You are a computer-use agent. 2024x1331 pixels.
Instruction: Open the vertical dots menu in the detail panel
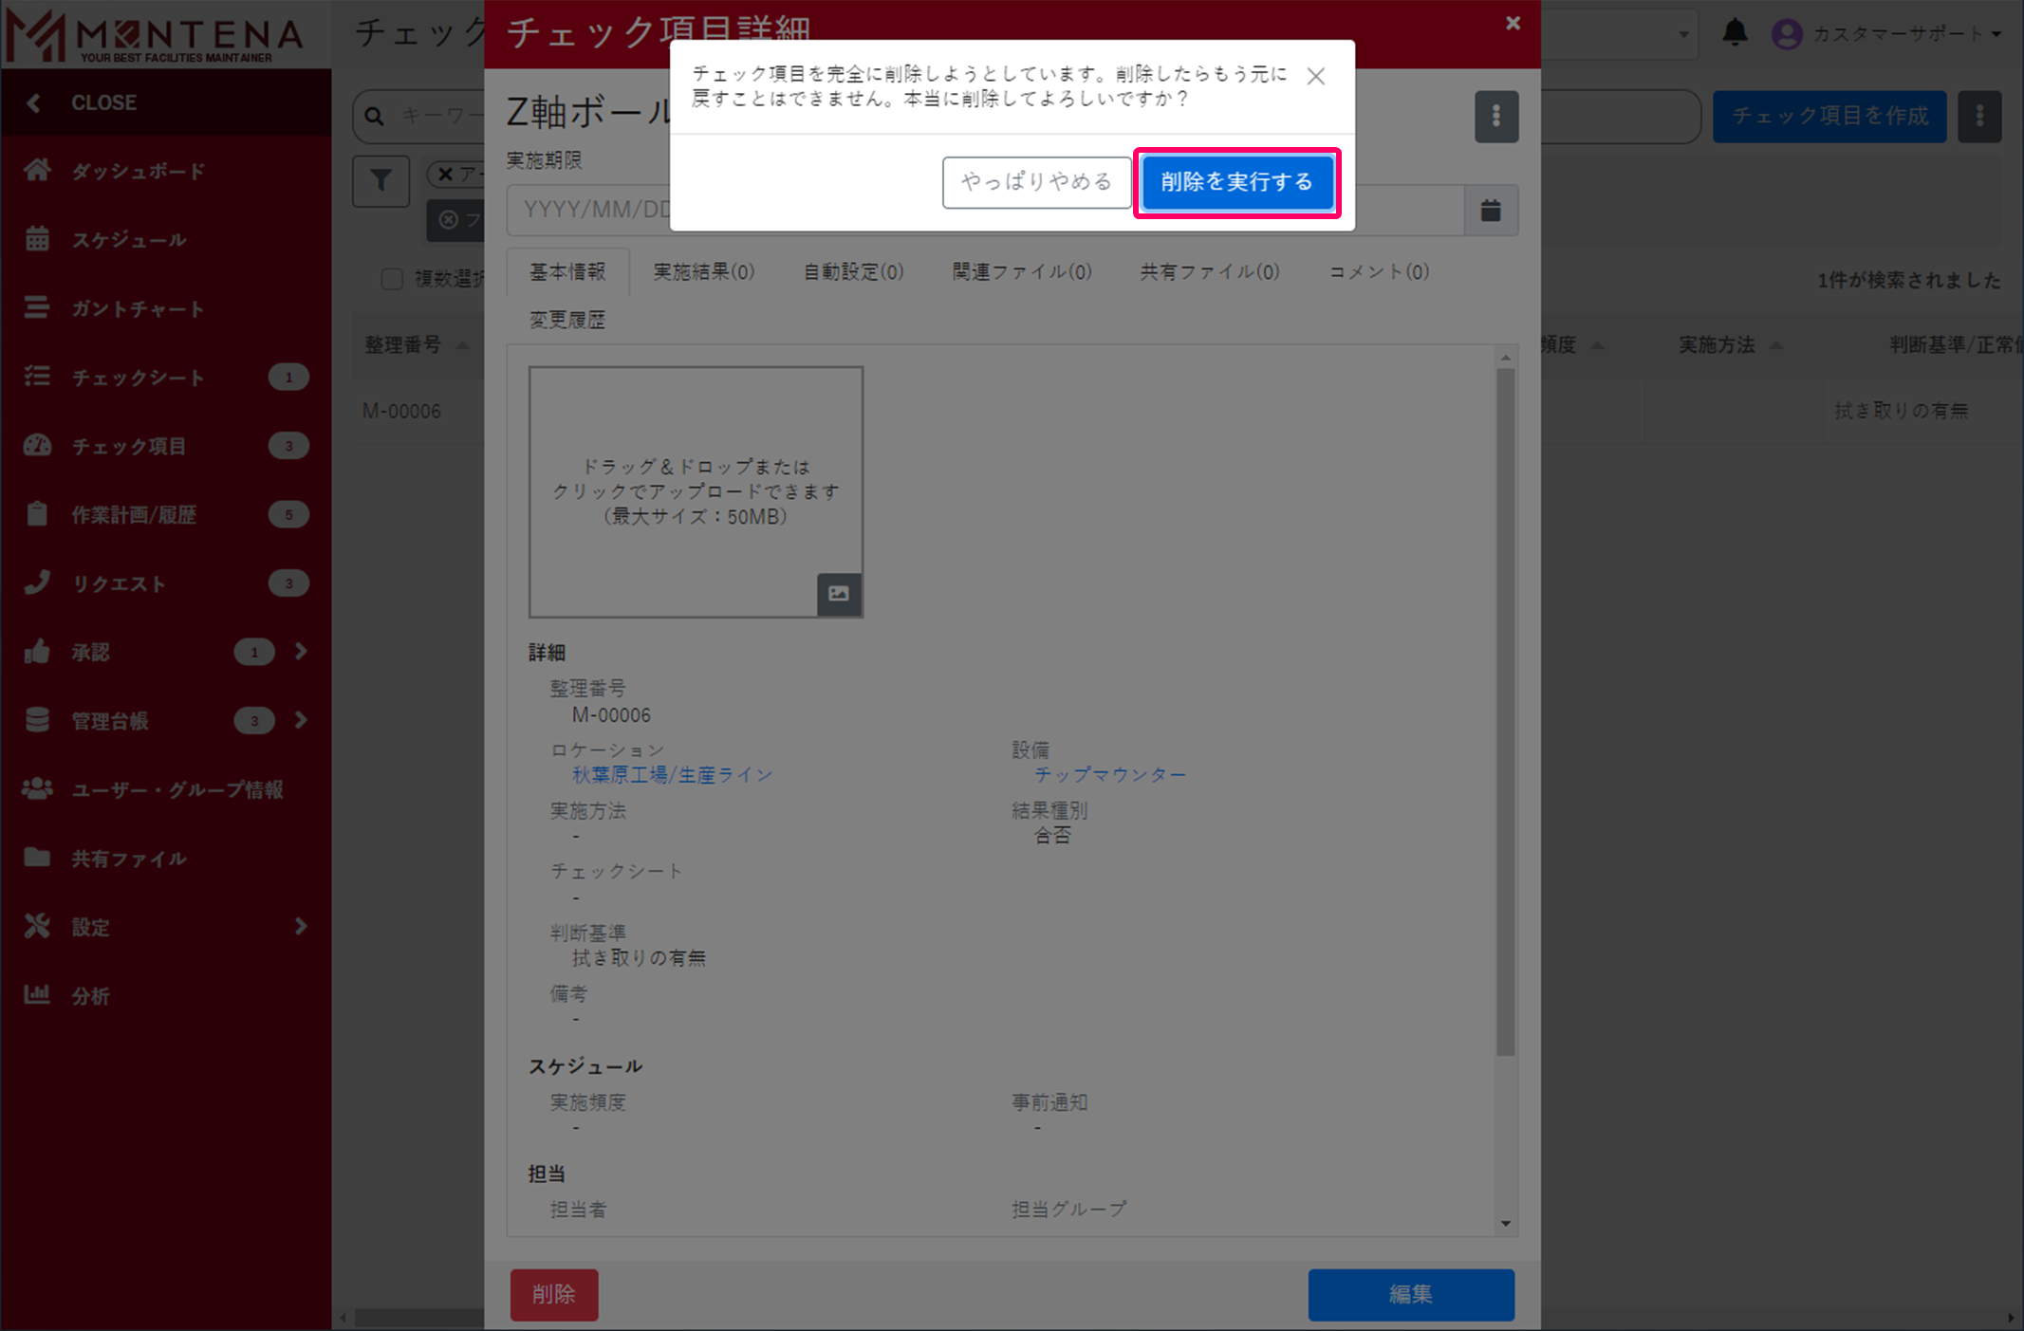[x=1495, y=117]
